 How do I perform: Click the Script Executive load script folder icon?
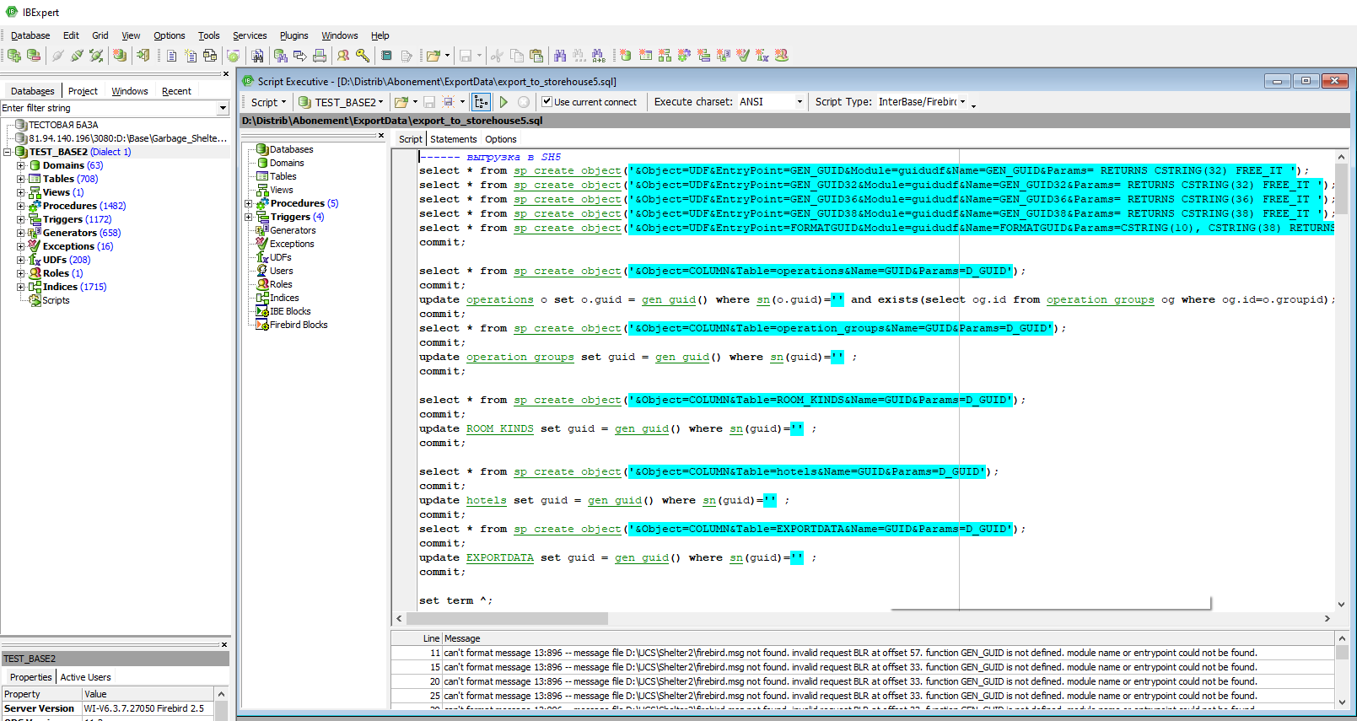pos(401,102)
